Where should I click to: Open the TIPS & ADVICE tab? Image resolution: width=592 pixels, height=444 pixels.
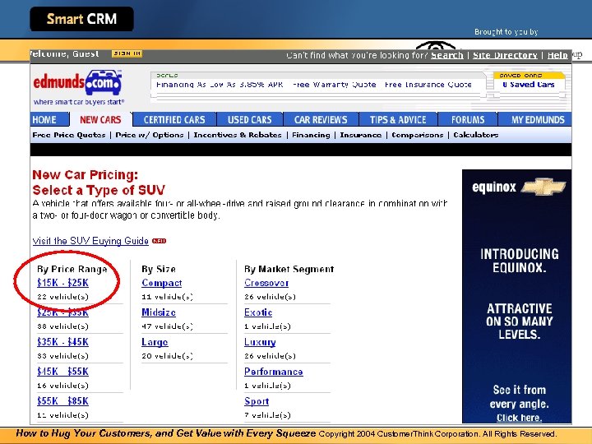pos(398,120)
